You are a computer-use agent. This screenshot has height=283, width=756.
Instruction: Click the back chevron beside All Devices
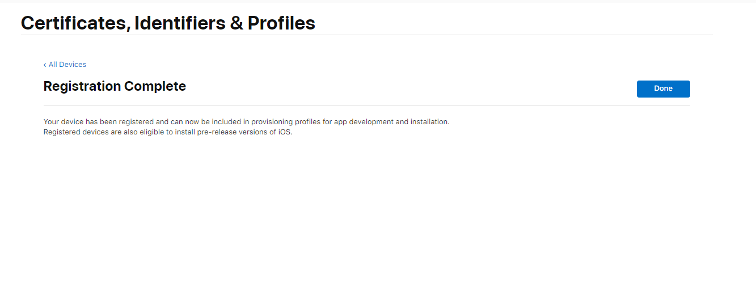click(45, 65)
